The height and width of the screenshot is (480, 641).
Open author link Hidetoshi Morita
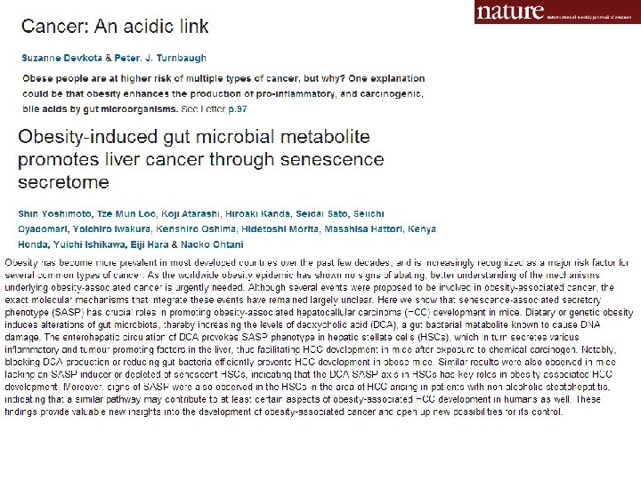280,229
